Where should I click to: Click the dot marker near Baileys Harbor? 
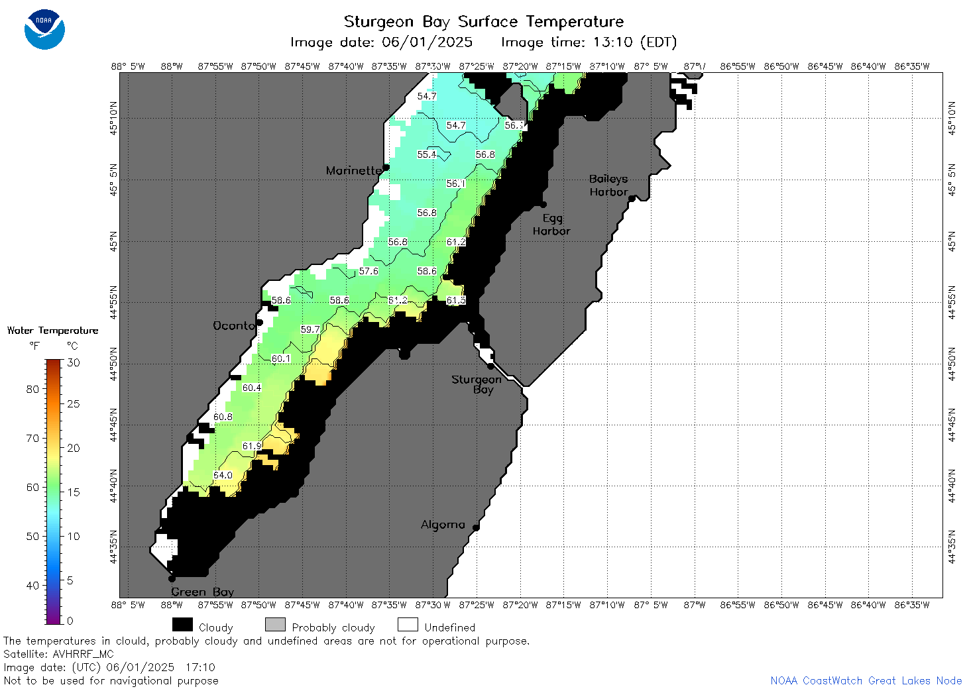pyautogui.click(x=632, y=198)
